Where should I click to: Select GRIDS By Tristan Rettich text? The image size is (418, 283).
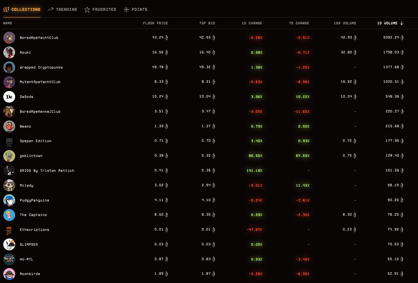pyautogui.click(x=47, y=171)
